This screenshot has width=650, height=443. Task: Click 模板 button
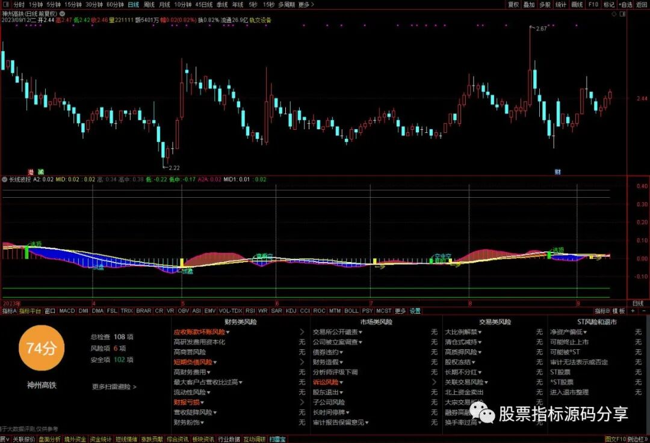[619, 311]
